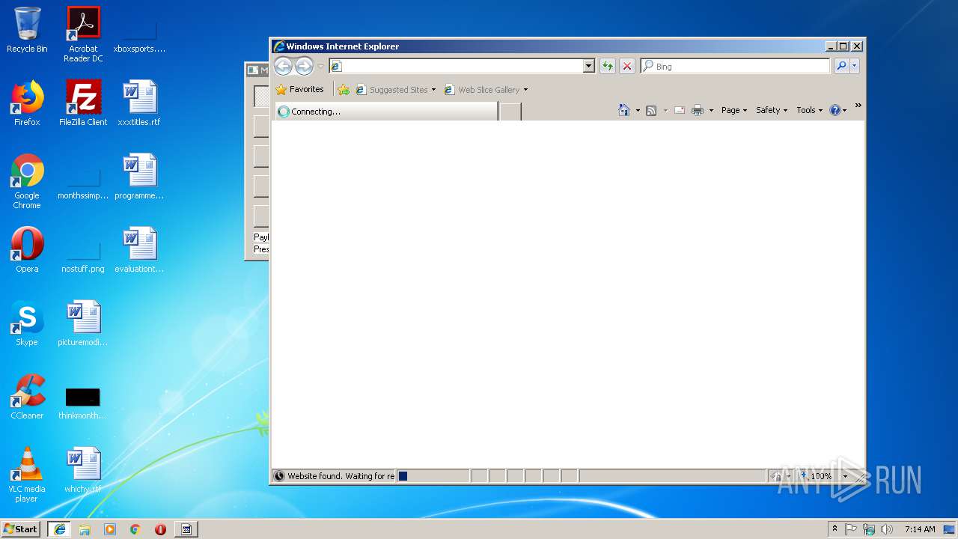Go to the Home page icon
The width and height of the screenshot is (958, 539).
click(624, 110)
